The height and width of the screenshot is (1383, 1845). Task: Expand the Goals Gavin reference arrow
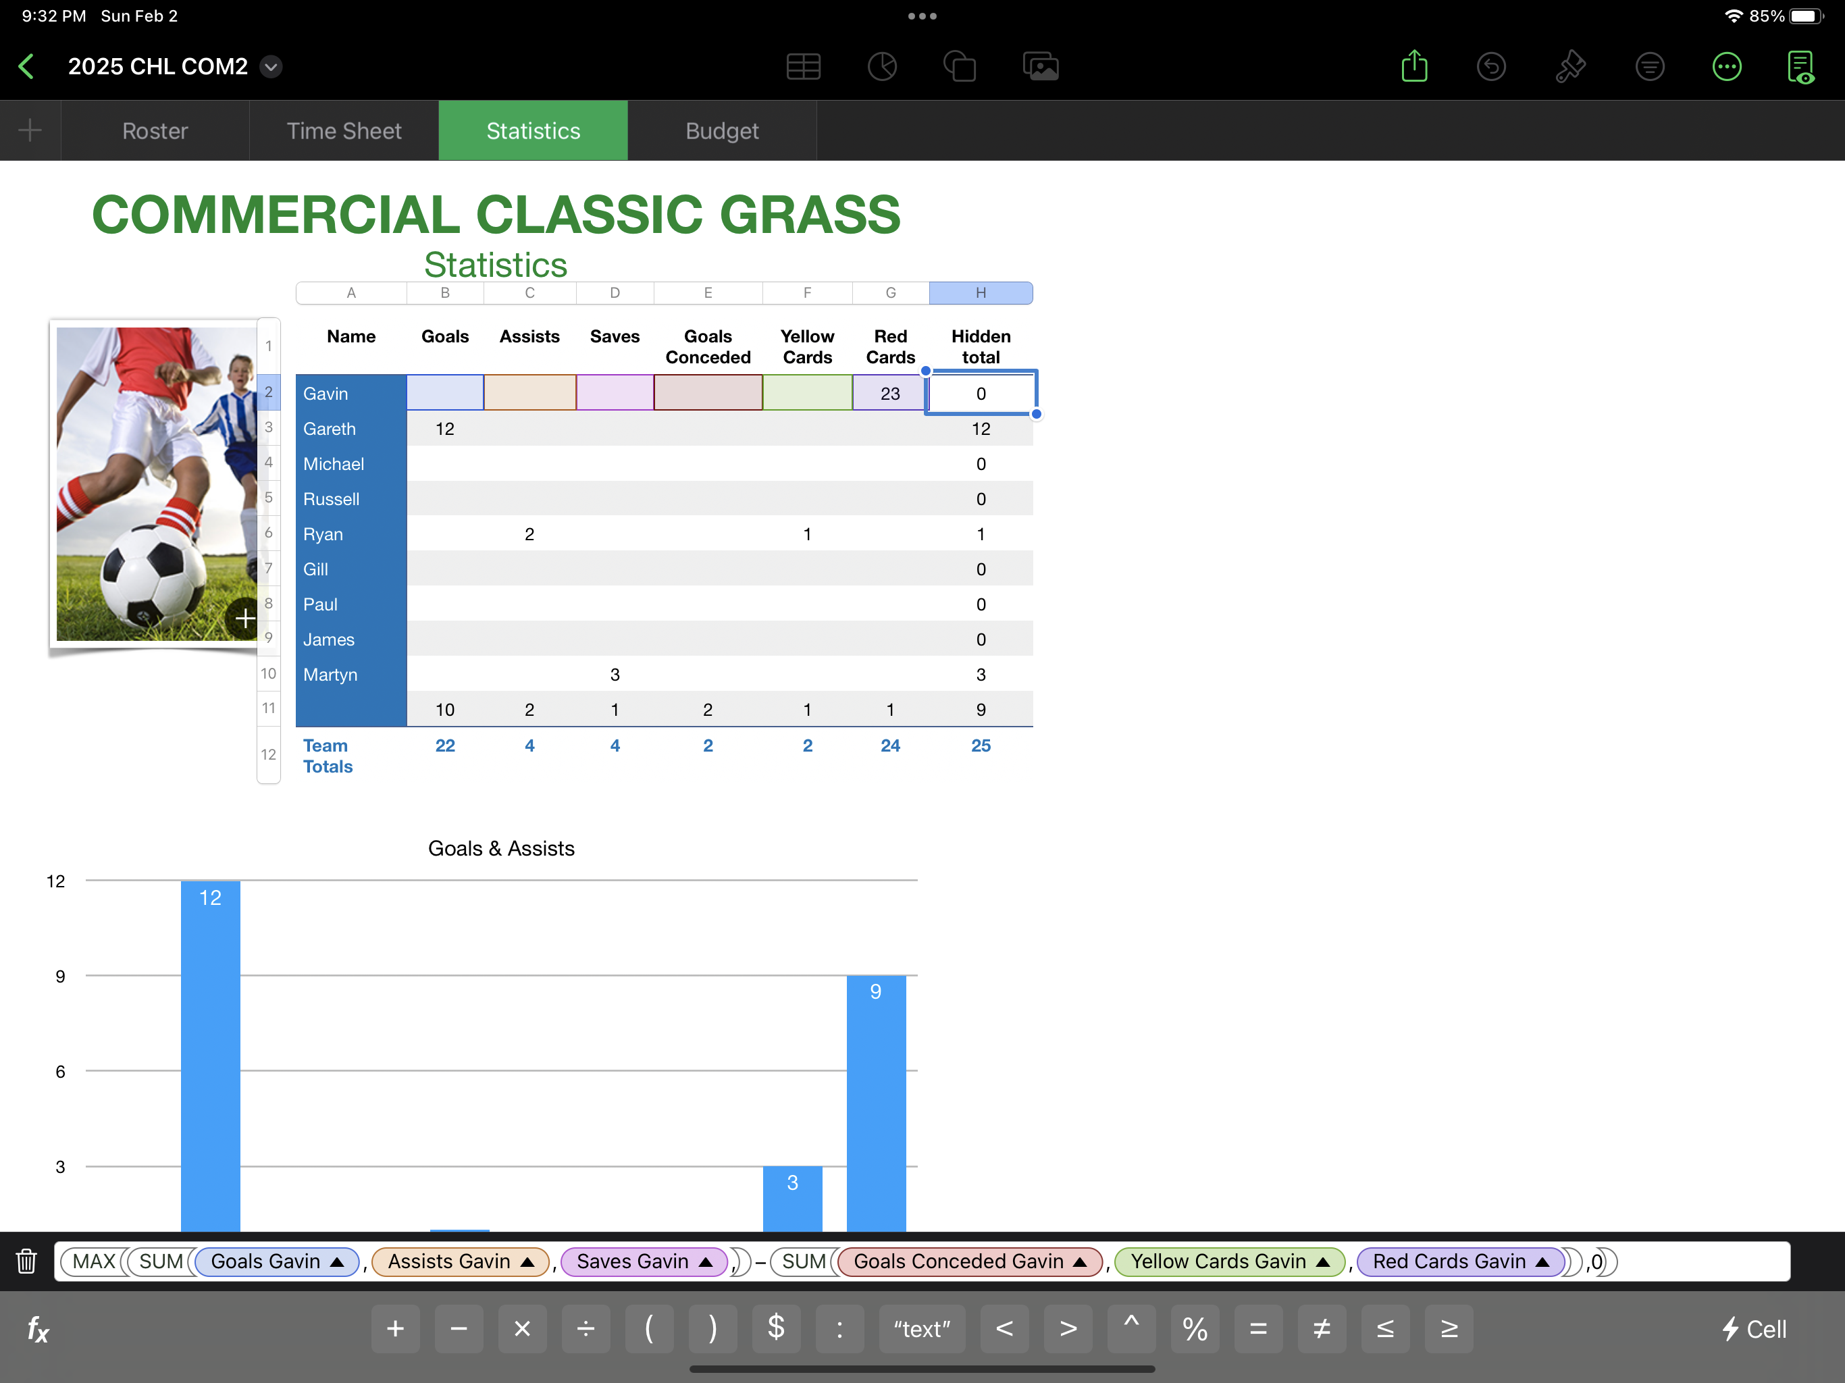coord(337,1261)
